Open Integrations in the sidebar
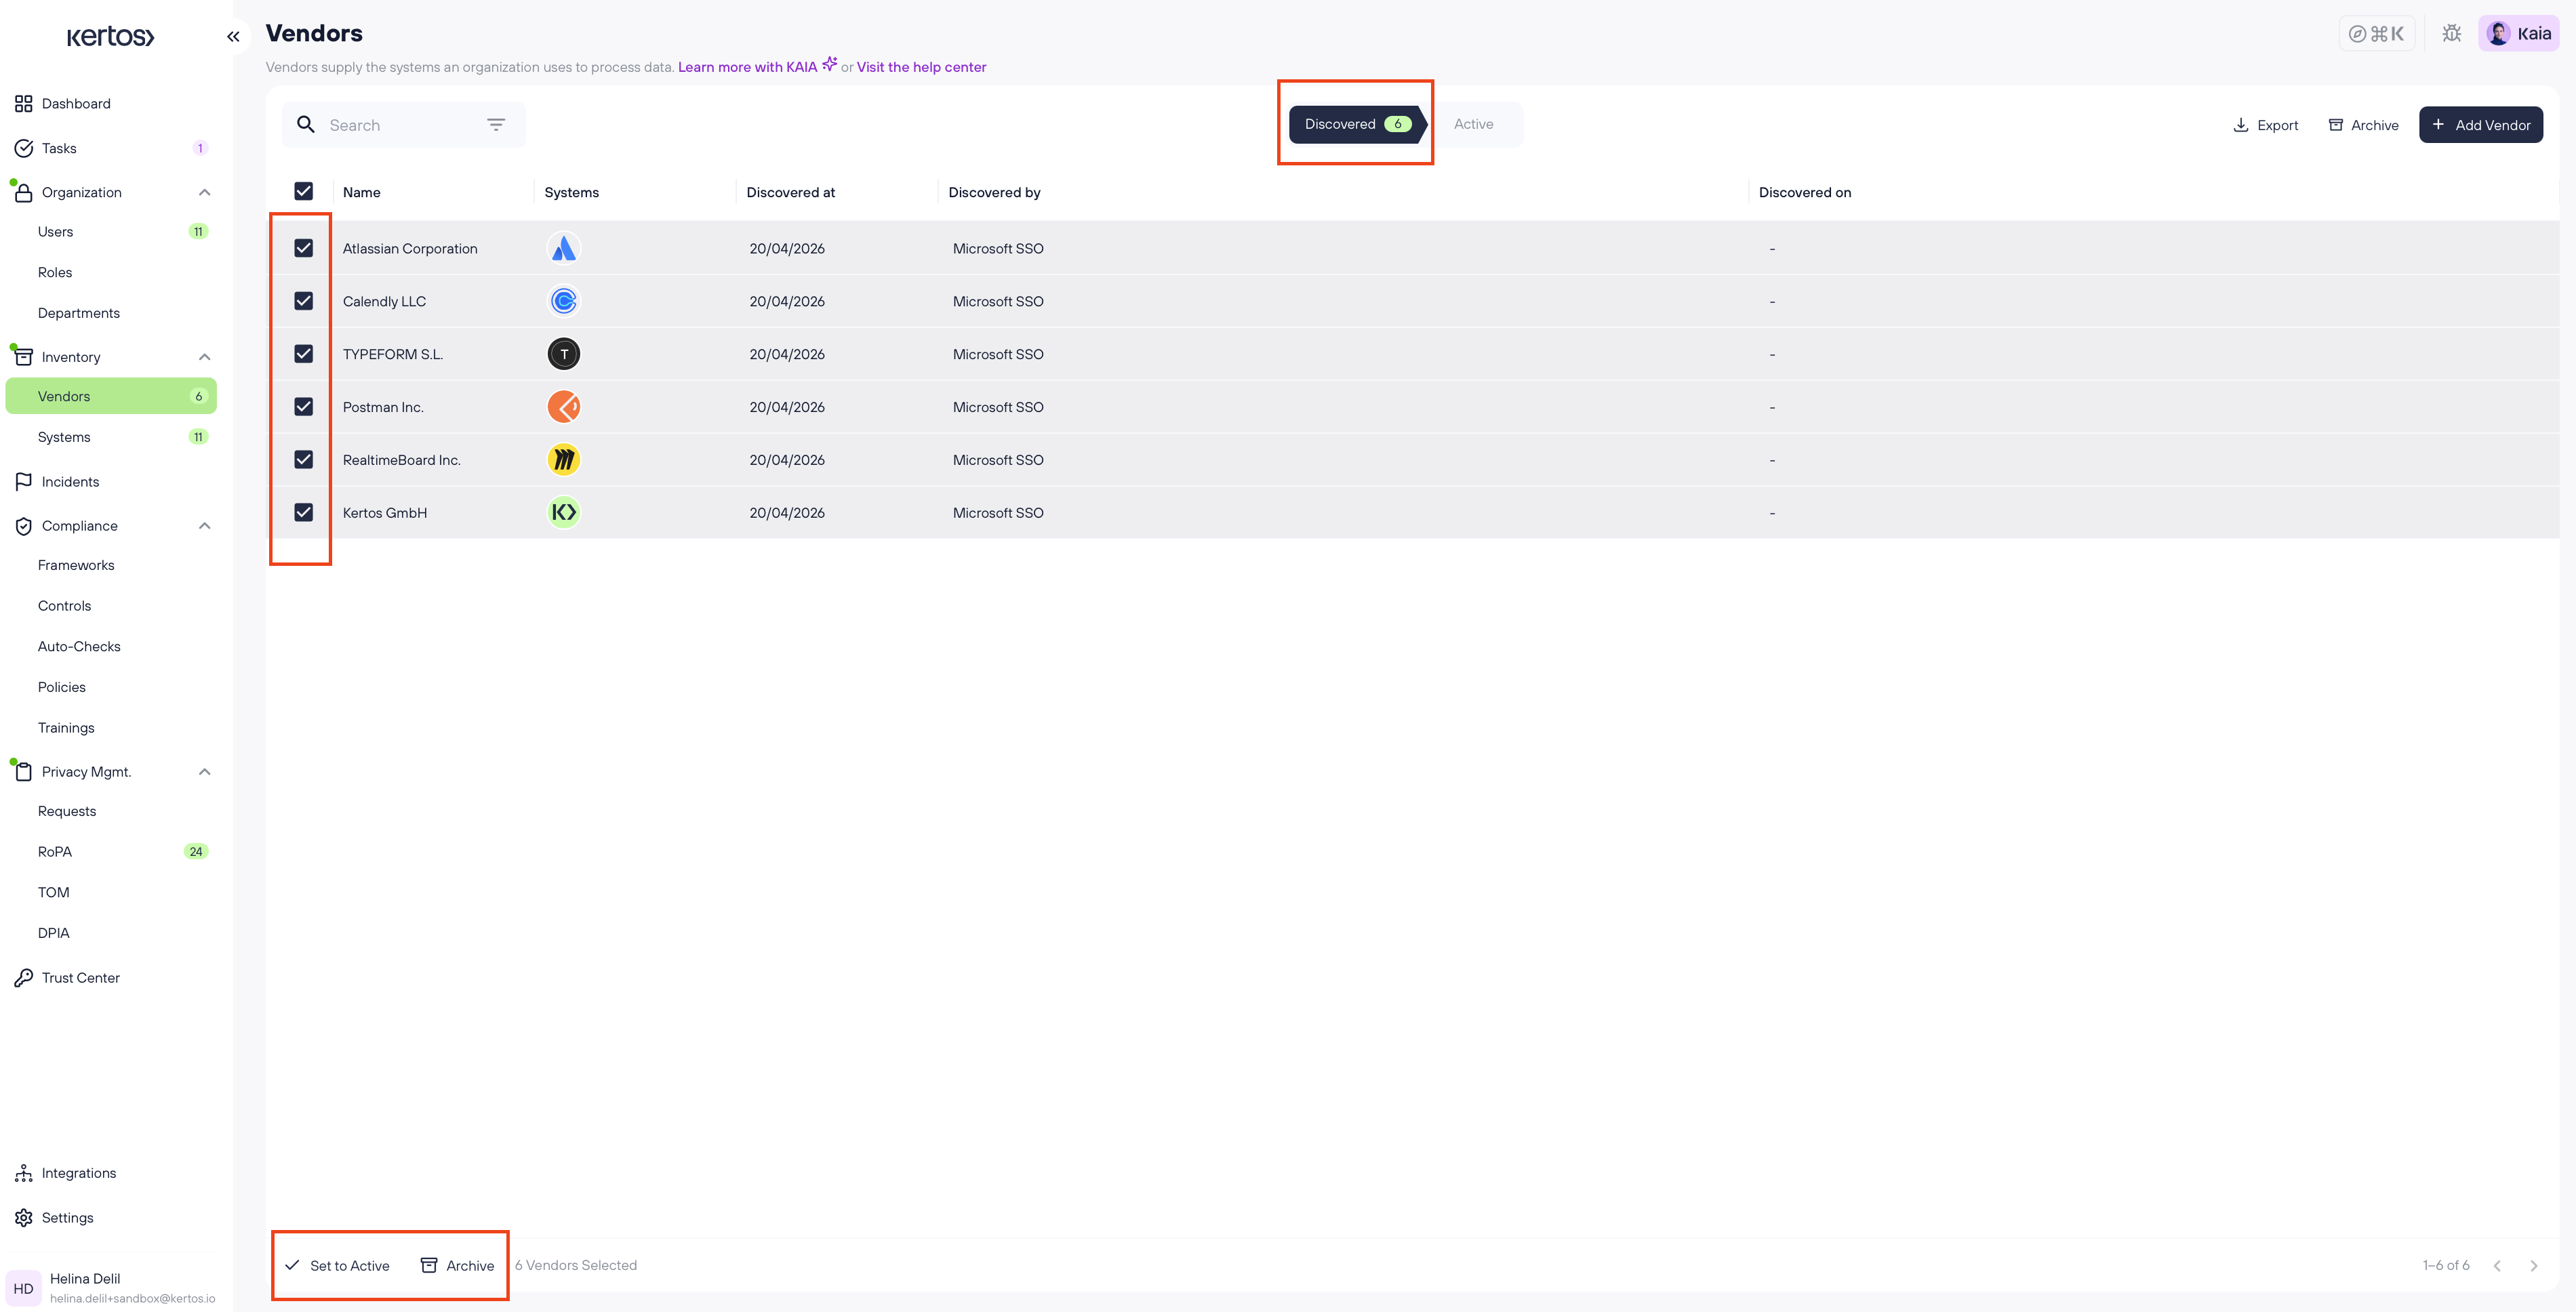Image resolution: width=2576 pixels, height=1312 pixels. pyautogui.click(x=111, y=1173)
